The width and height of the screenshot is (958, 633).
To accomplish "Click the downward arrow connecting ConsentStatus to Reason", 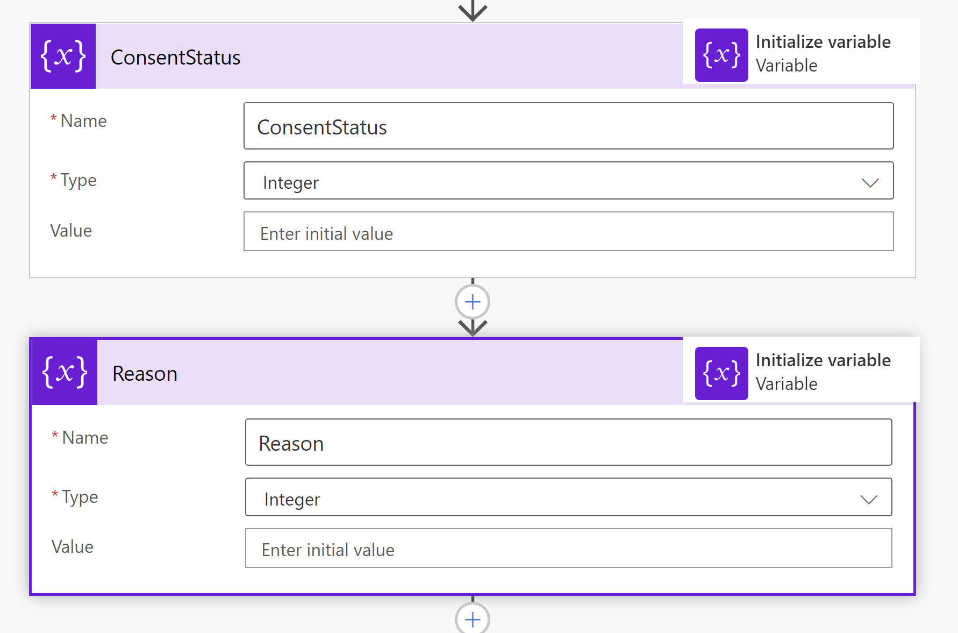I will [472, 326].
